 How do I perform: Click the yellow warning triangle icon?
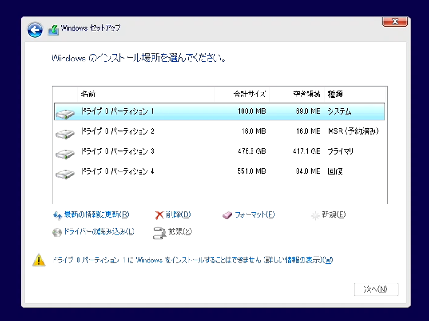click(39, 260)
